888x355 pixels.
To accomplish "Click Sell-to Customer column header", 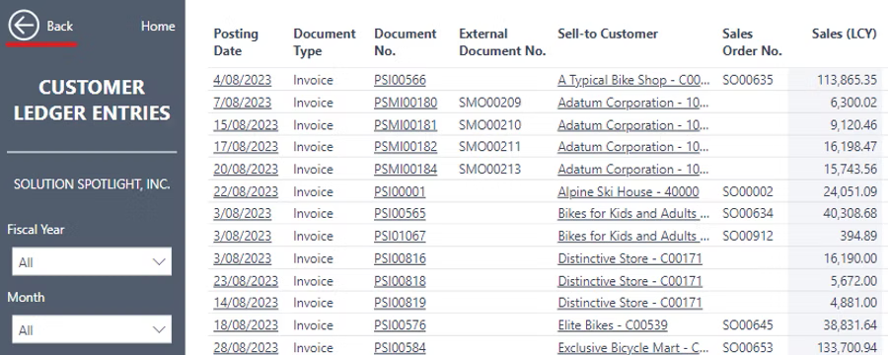I will point(608,34).
